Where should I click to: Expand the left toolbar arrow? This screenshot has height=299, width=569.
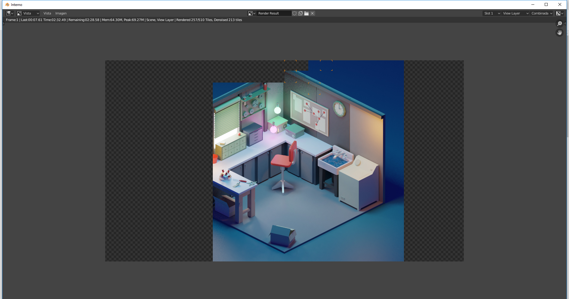pos(3,23)
